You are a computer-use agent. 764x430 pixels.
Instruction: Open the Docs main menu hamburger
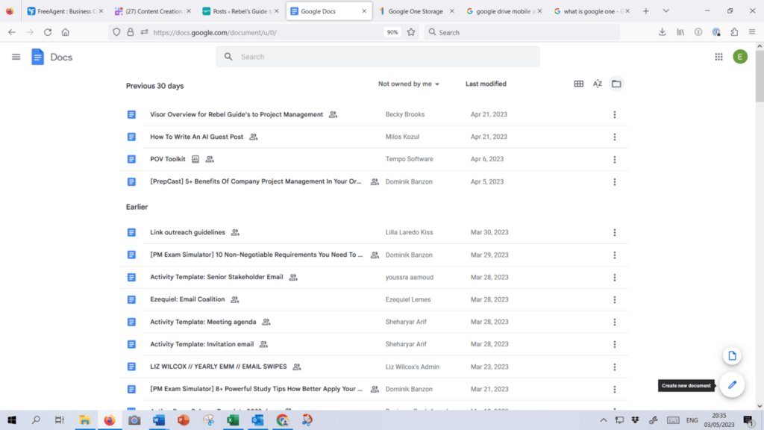pos(16,57)
